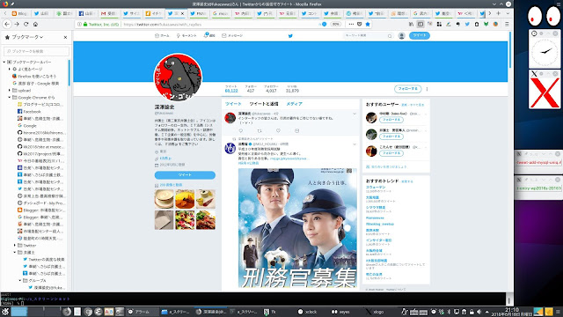Open the profile avatar menu in Twitter header
Image resolution: width=563 pixels, height=317 pixels.
click(401, 35)
